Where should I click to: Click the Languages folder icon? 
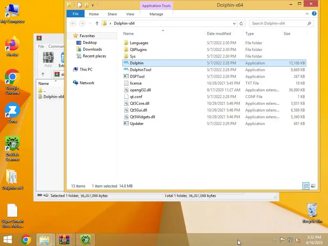126,43
